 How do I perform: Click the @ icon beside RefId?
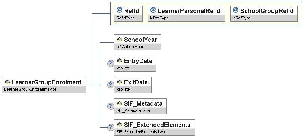point(119,10)
